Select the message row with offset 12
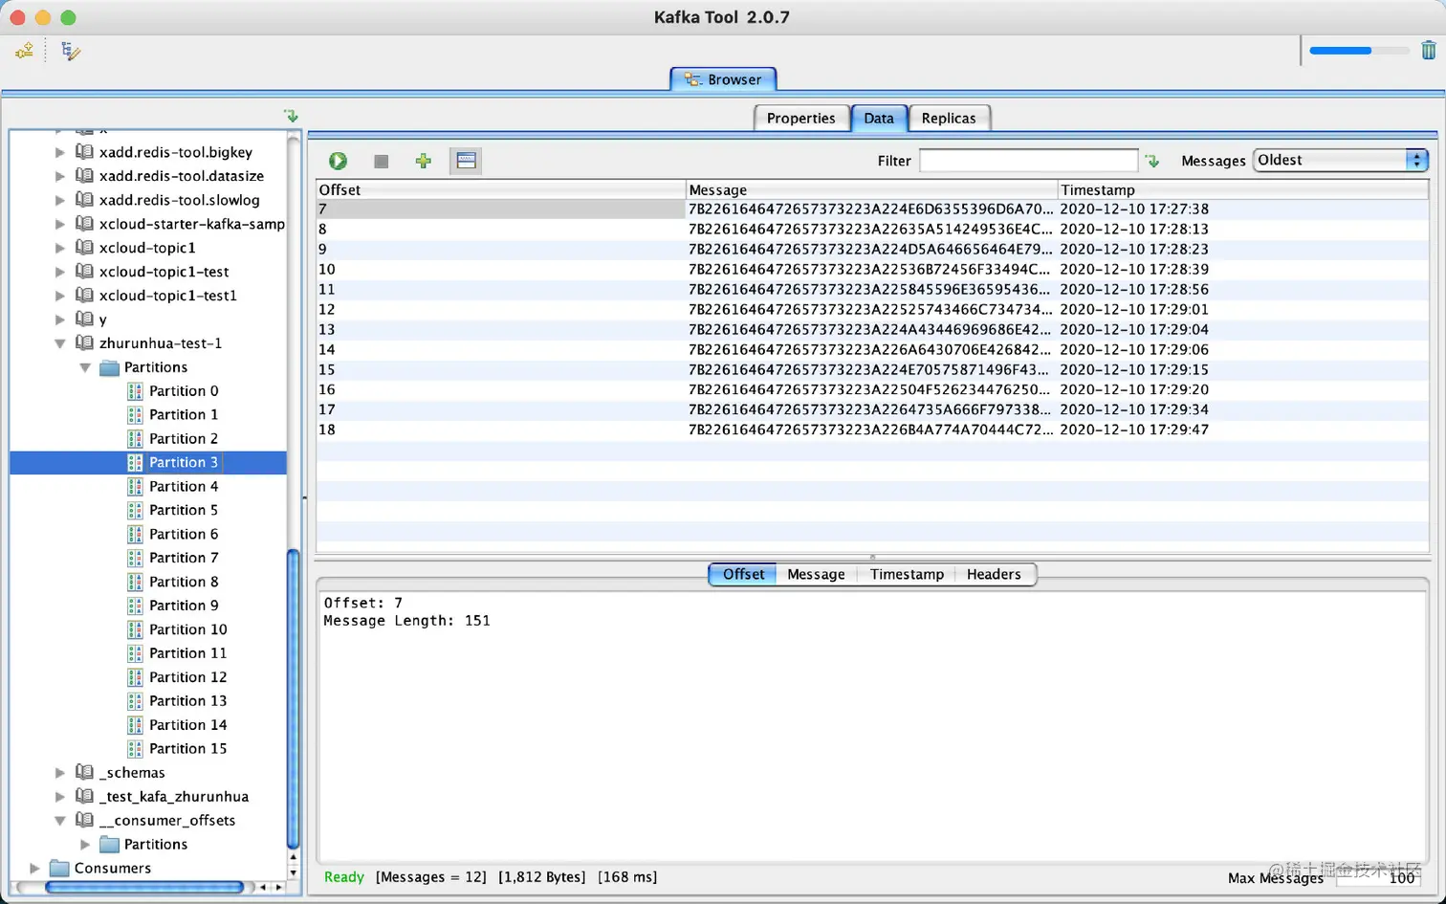 (x=872, y=309)
